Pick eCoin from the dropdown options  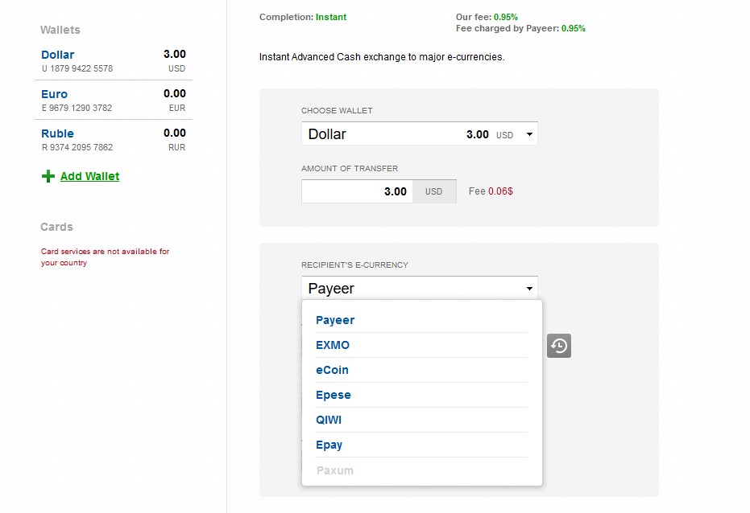332,370
